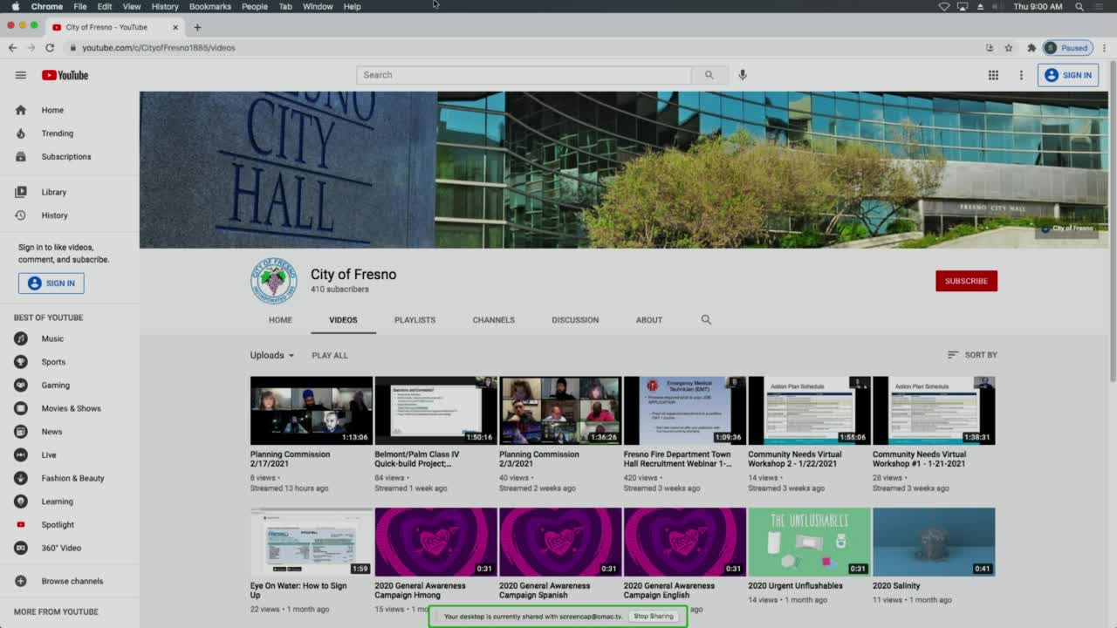Viewport: 1117px width, 628px height.
Task: Open macOS Spotlight search icon
Action: [x=1079, y=6]
